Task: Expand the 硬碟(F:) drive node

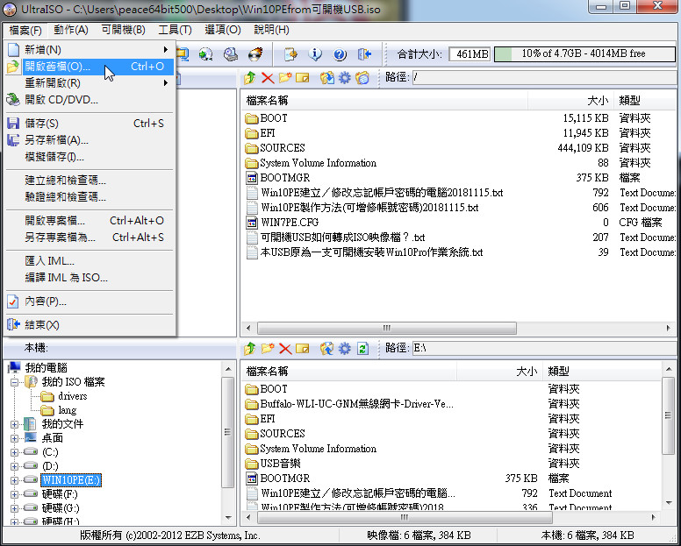Action: point(14,494)
